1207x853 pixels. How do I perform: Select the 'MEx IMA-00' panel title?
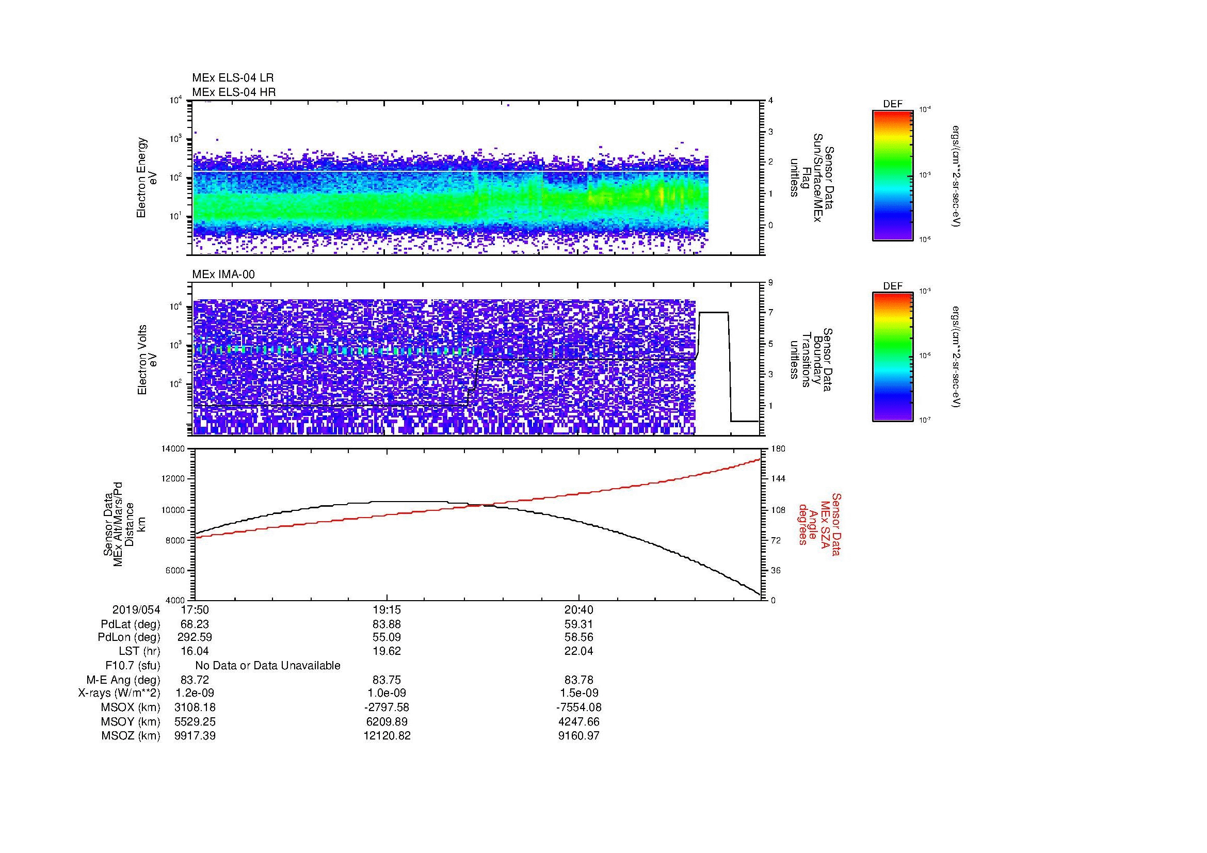point(223,275)
